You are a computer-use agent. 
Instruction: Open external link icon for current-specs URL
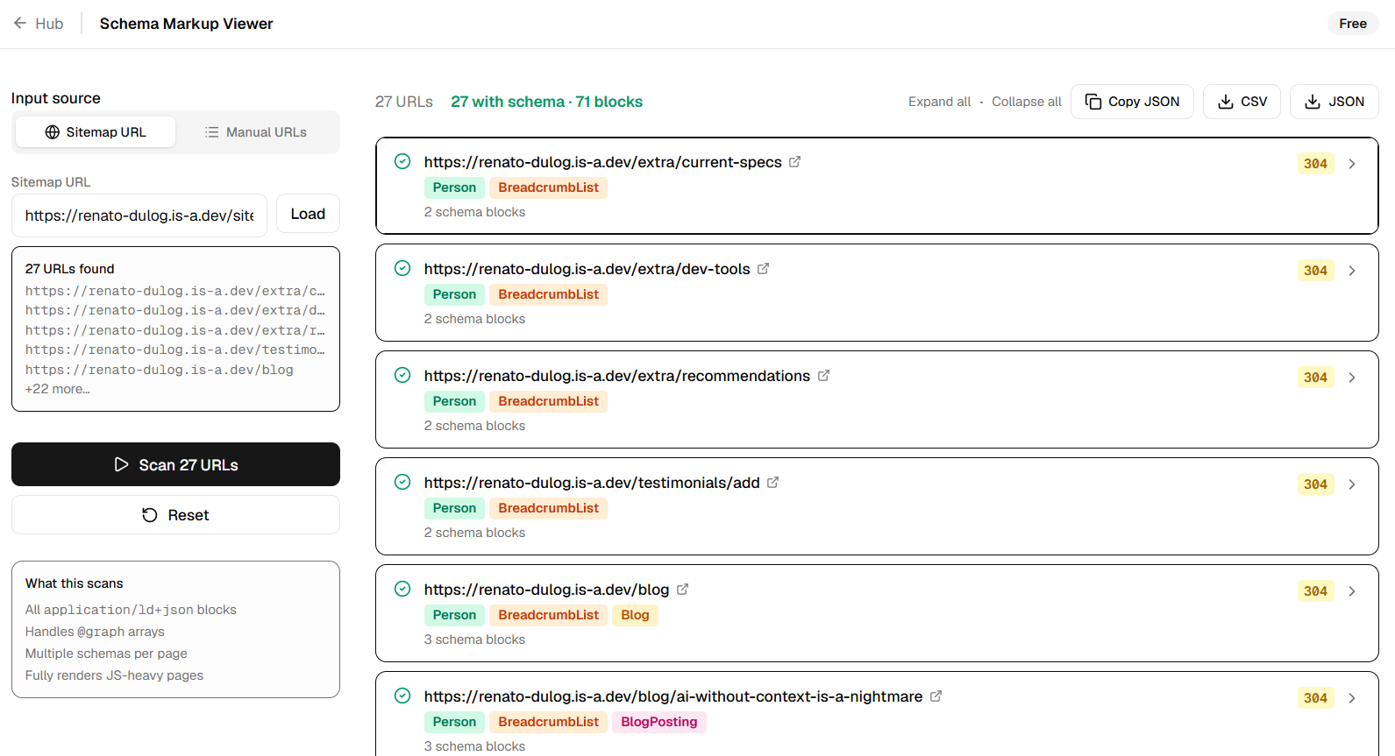point(794,162)
